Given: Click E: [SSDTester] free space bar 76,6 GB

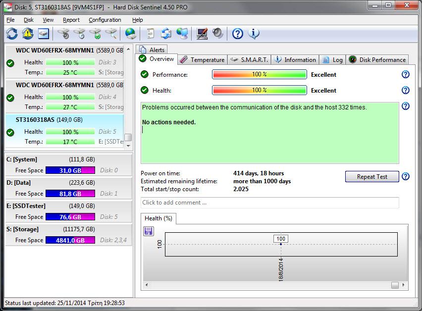Looking at the screenshot, I should pos(70,217).
